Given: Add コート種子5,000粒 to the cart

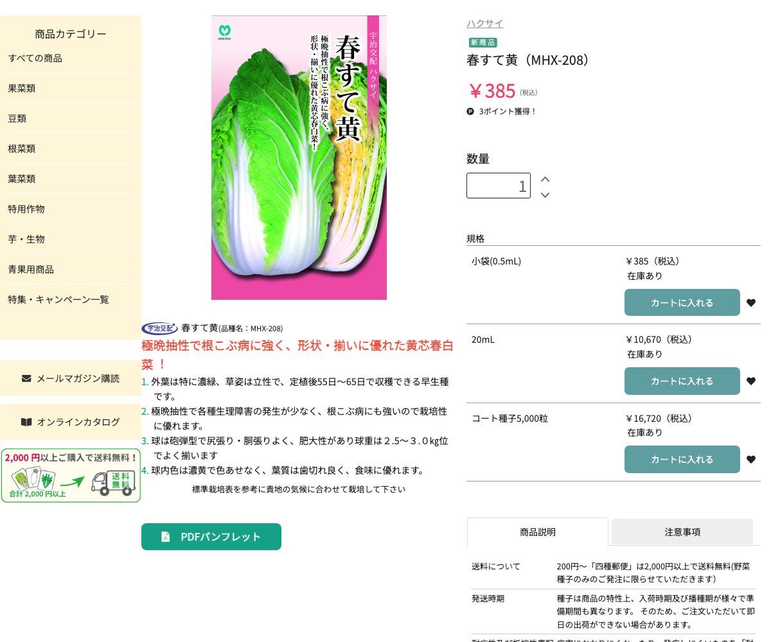Looking at the screenshot, I should (682, 460).
